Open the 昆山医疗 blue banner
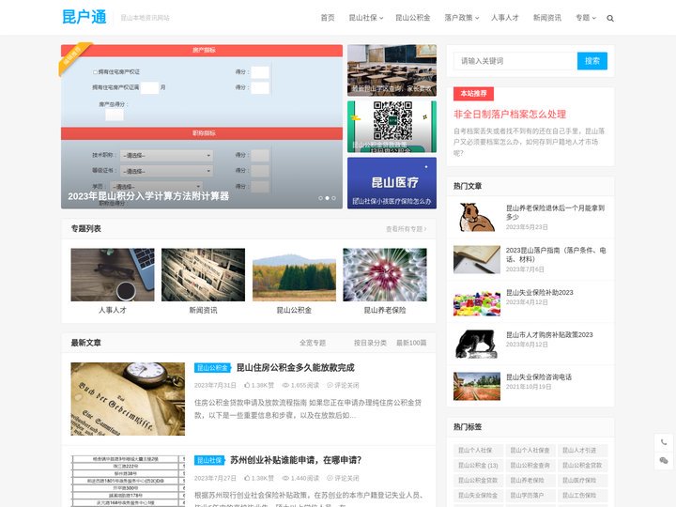This screenshot has width=676, height=507. pos(392,183)
